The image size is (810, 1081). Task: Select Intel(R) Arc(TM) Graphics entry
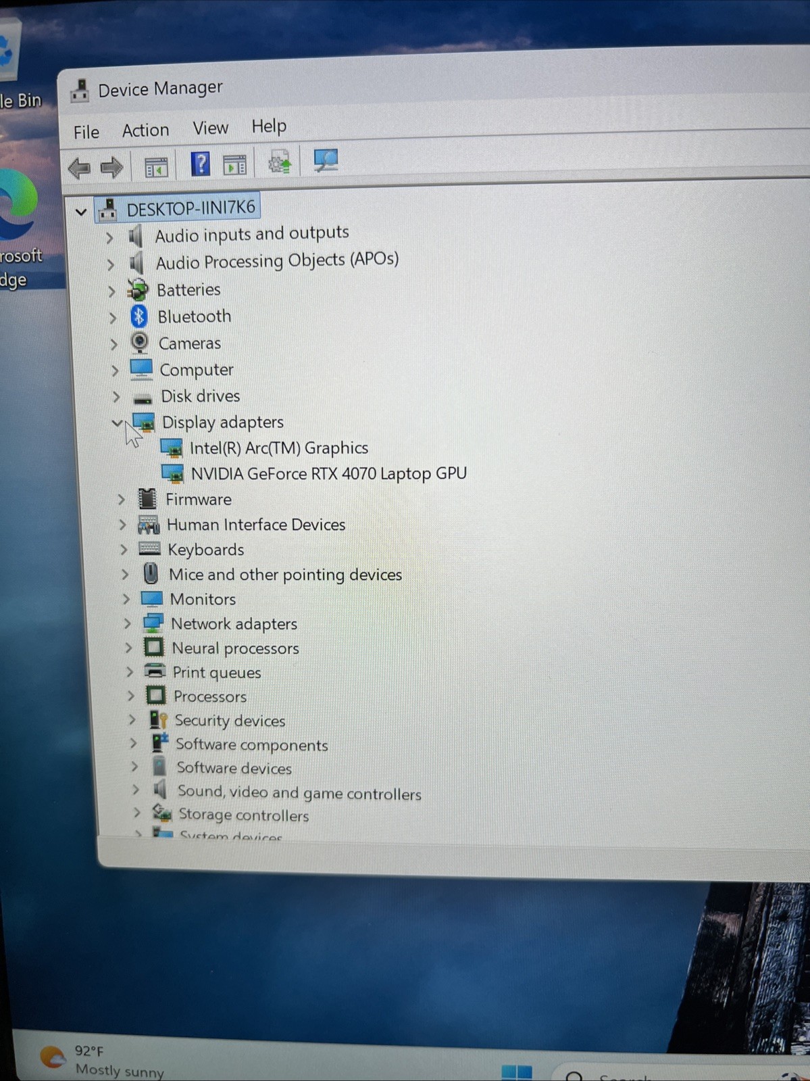(279, 448)
